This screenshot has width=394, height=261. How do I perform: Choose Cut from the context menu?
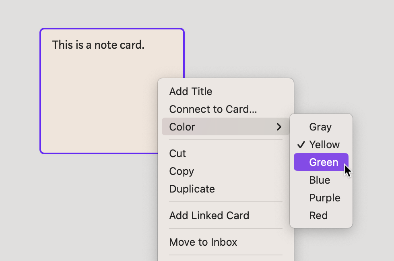point(226,153)
